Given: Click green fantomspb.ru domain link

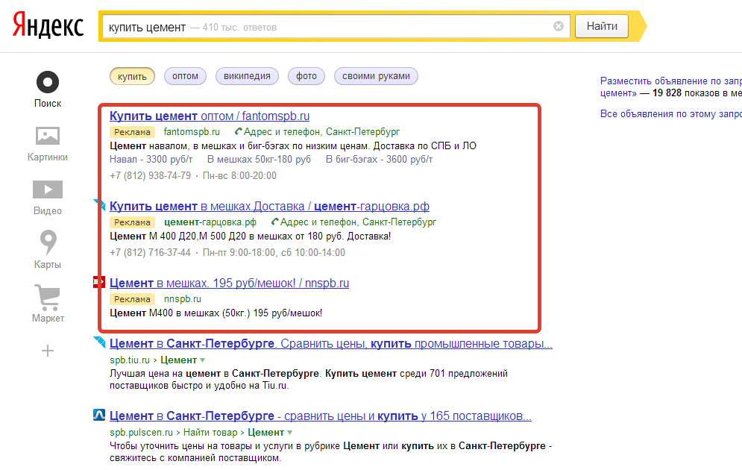Looking at the screenshot, I should coord(192,131).
